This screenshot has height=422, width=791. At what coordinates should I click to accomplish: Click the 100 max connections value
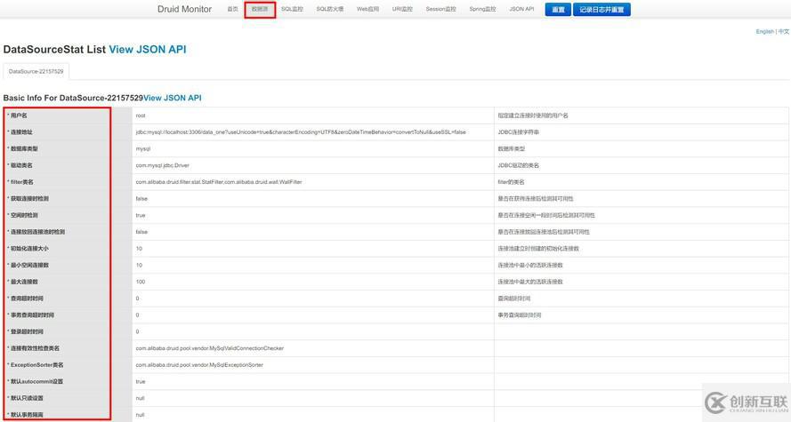pyautogui.click(x=141, y=282)
